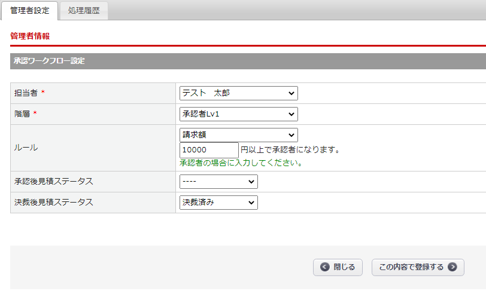This screenshot has width=486, height=294.
Task: Open the ルール dropdown showing 請求額
Action: click(x=238, y=135)
